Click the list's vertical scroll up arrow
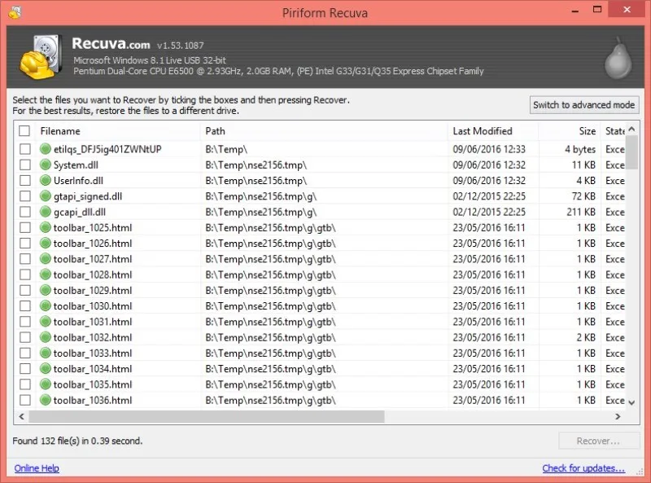Screen dimensions: 651x483 click(632, 130)
